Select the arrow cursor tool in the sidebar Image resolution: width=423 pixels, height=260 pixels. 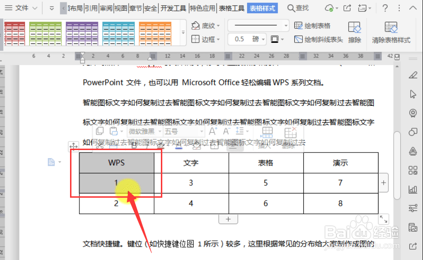[413, 94]
